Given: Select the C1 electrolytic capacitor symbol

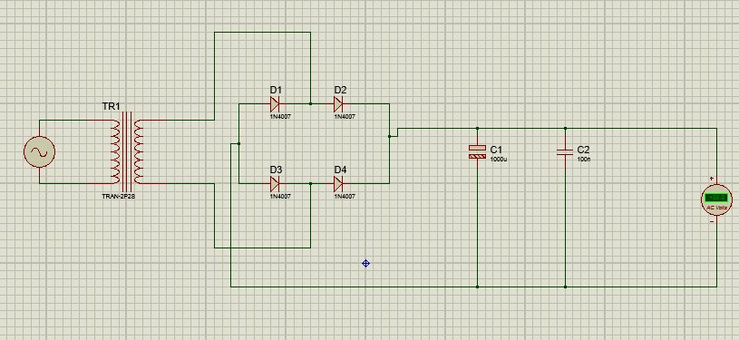Looking at the screenshot, I should coord(478,151).
